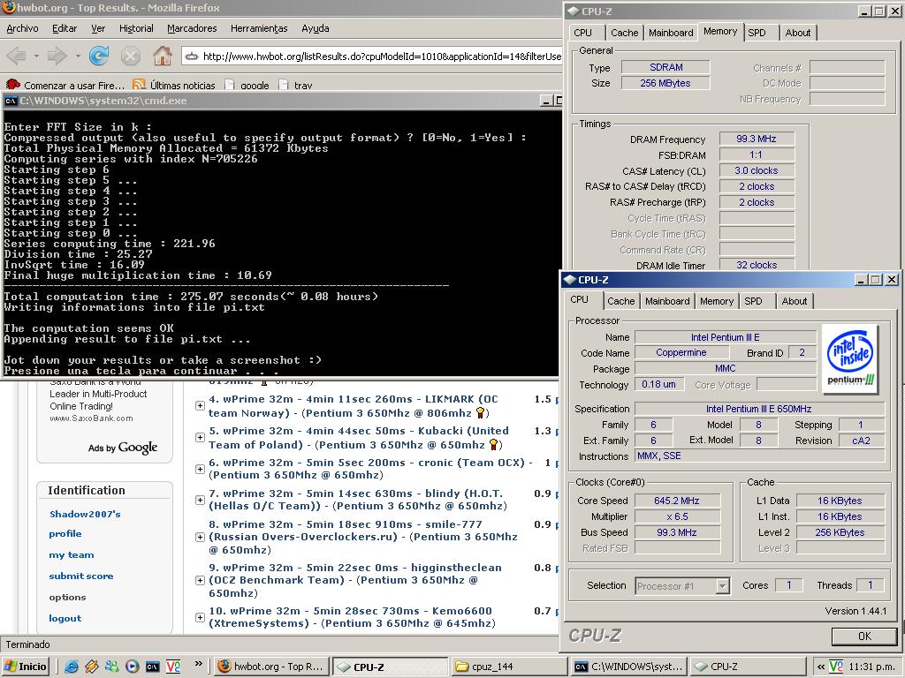This screenshot has height=678, width=905.
Task: Open the google bookmark
Action: pyautogui.click(x=247, y=86)
